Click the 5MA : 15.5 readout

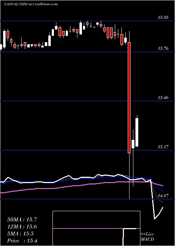[x=20, y=234]
